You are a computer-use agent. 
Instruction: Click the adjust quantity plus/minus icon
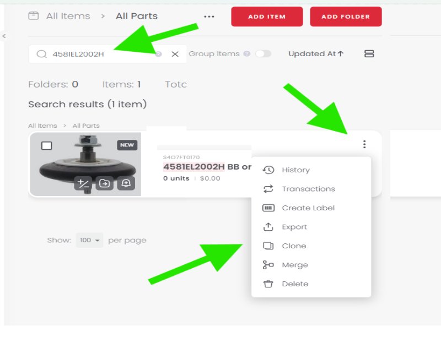84,183
